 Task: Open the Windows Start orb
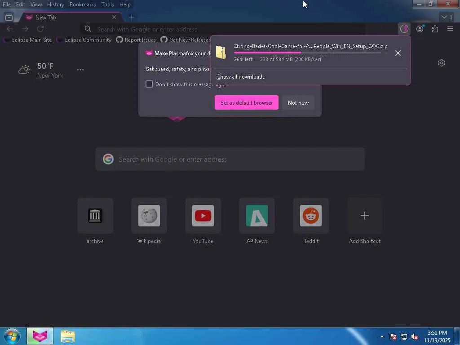(x=12, y=336)
